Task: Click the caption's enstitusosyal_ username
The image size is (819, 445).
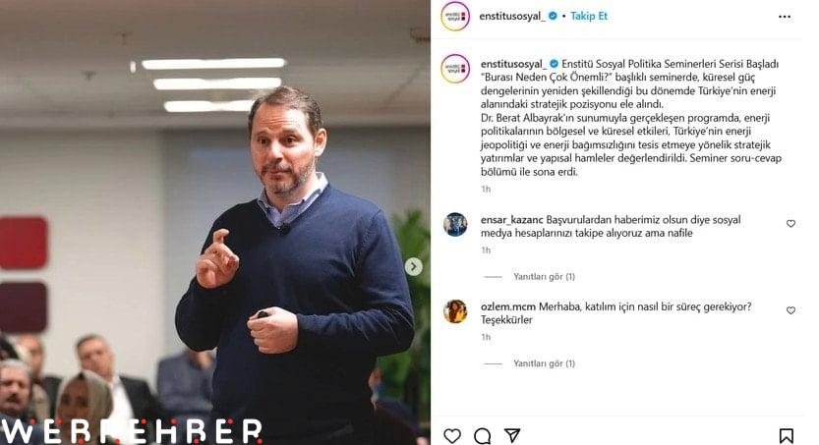Action: coord(513,64)
